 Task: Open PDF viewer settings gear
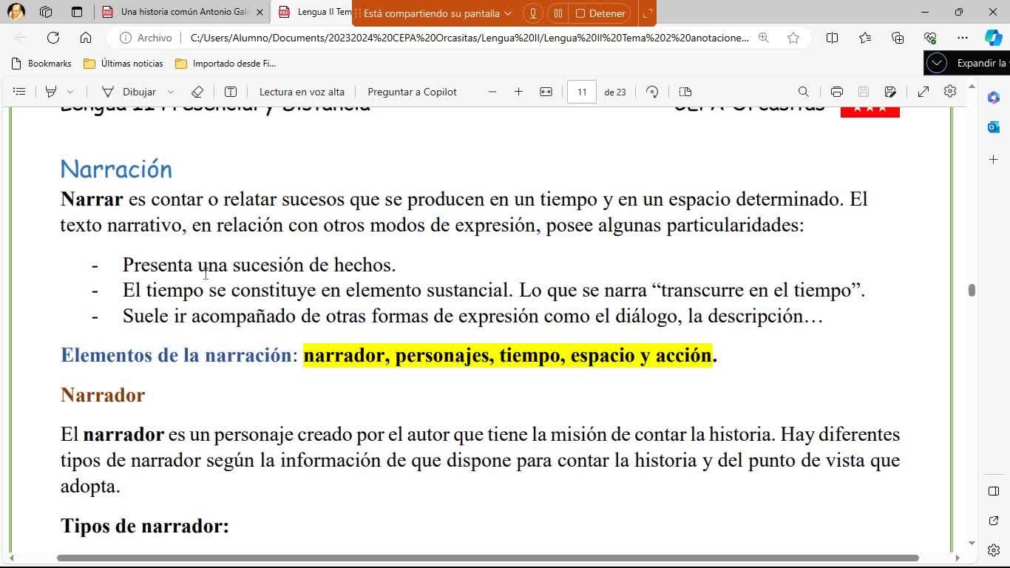coord(950,91)
